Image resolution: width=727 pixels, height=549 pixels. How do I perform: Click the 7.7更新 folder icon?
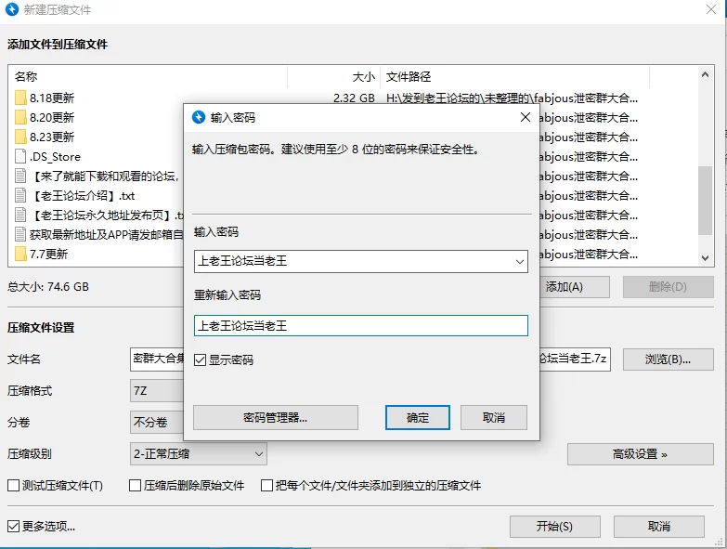pos(20,254)
